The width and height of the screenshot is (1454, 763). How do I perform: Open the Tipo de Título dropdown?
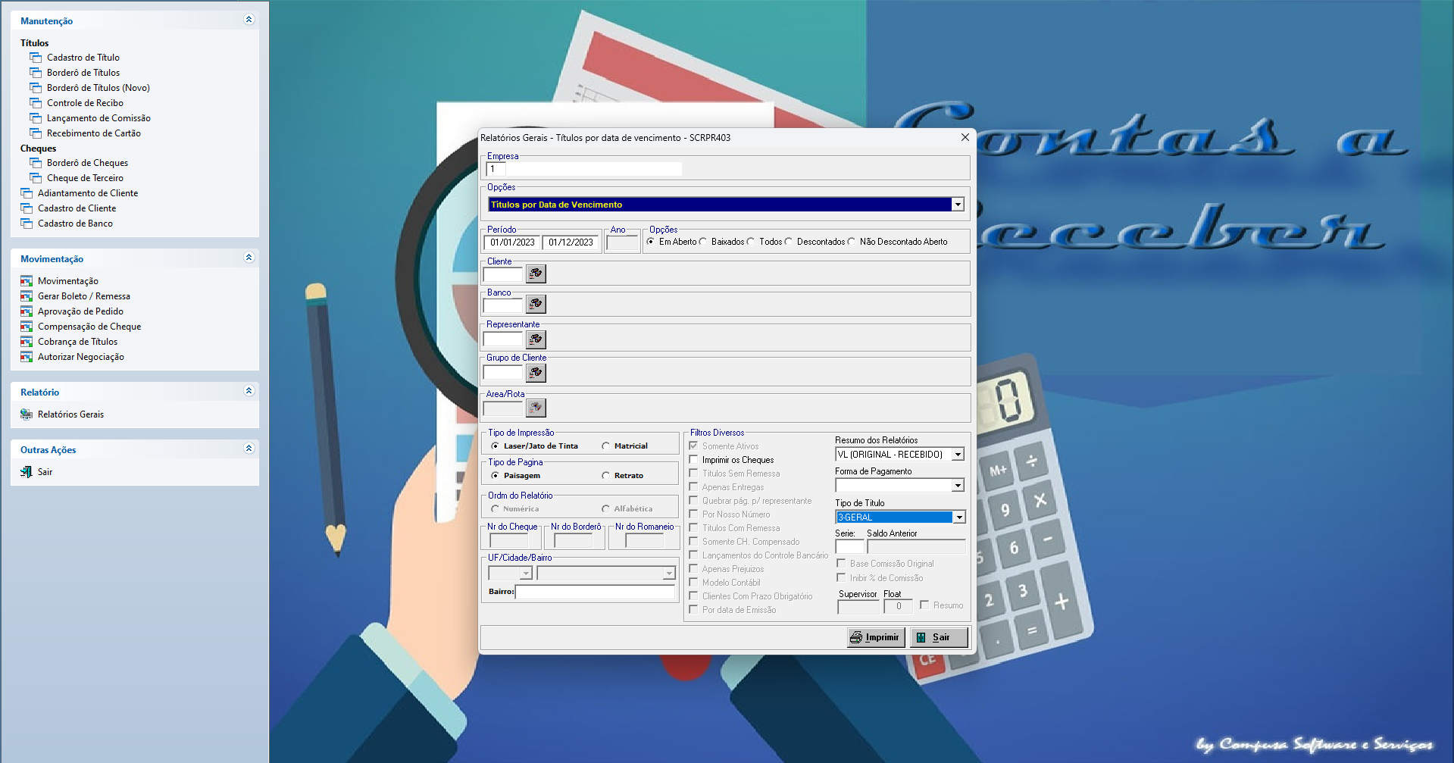959,518
